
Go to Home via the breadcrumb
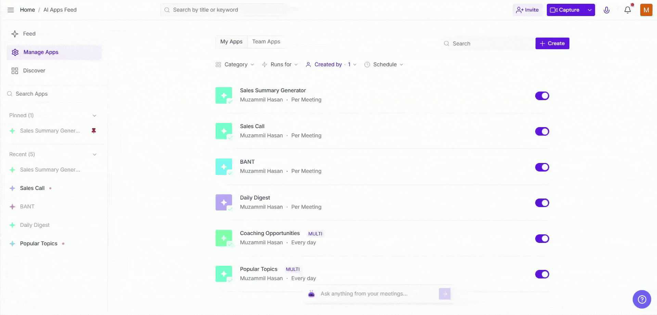pyautogui.click(x=27, y=10)
